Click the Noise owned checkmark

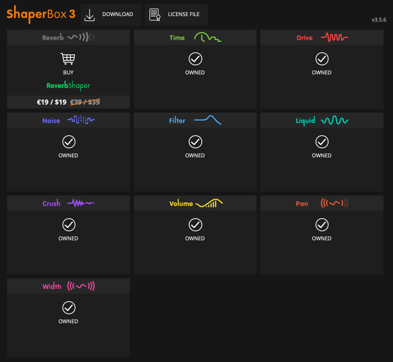click(x=68, y=142)
